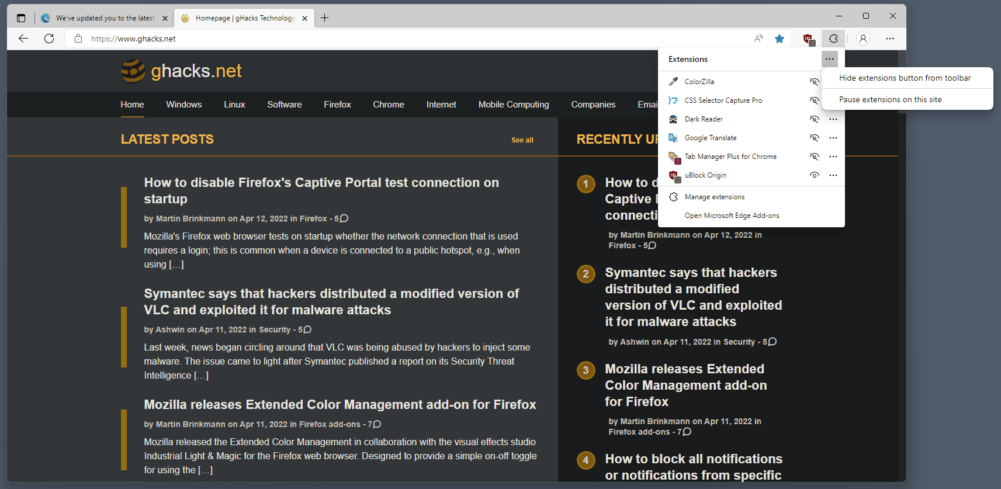Viewport: 1001px width, 489px height.
Task: Open the Firefox navigation item
Action: [x=337, y=105]
